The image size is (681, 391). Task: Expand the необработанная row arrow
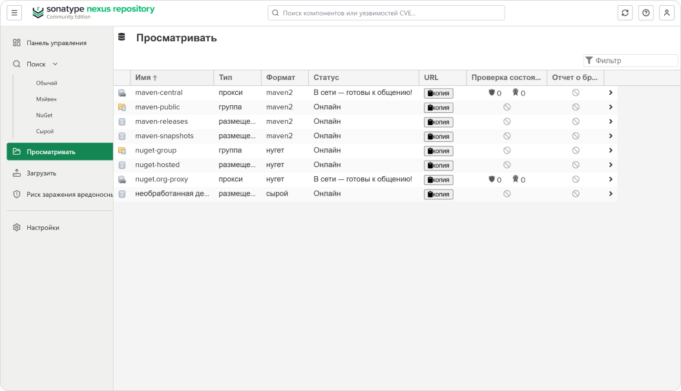coord(611,194)
